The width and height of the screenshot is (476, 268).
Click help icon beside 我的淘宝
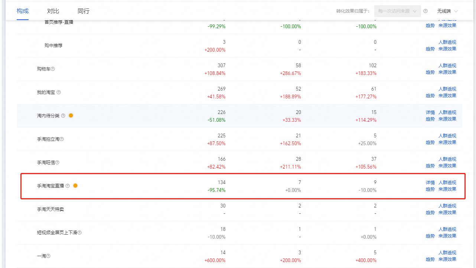(x=59, y=92)
